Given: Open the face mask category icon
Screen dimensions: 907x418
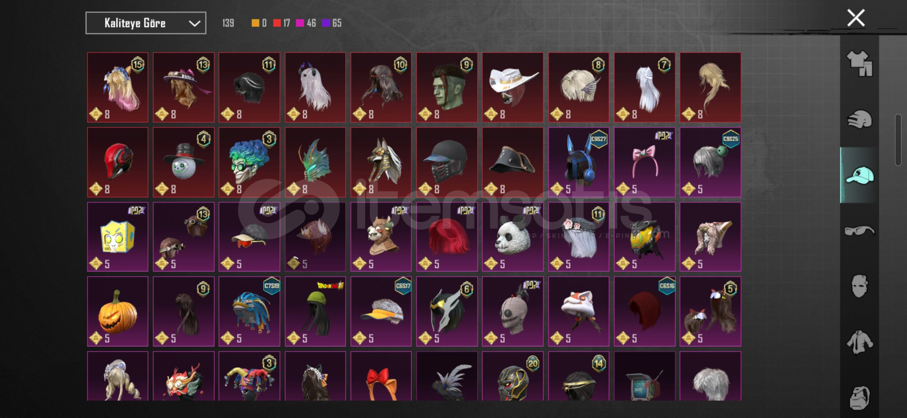Looking at the screenshot, I should [859, 286].
